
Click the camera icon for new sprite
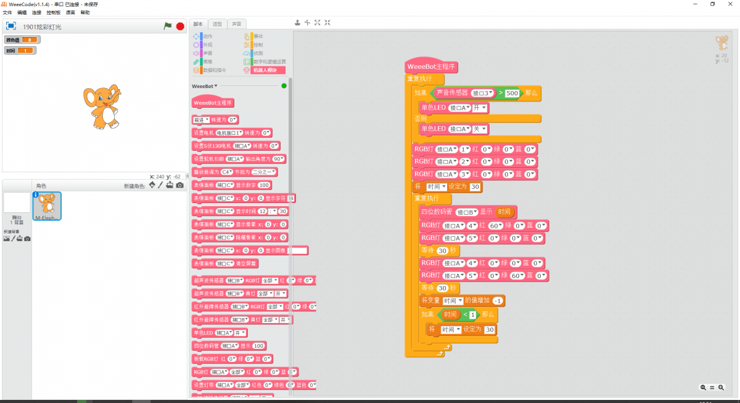[x=179, y=185]
